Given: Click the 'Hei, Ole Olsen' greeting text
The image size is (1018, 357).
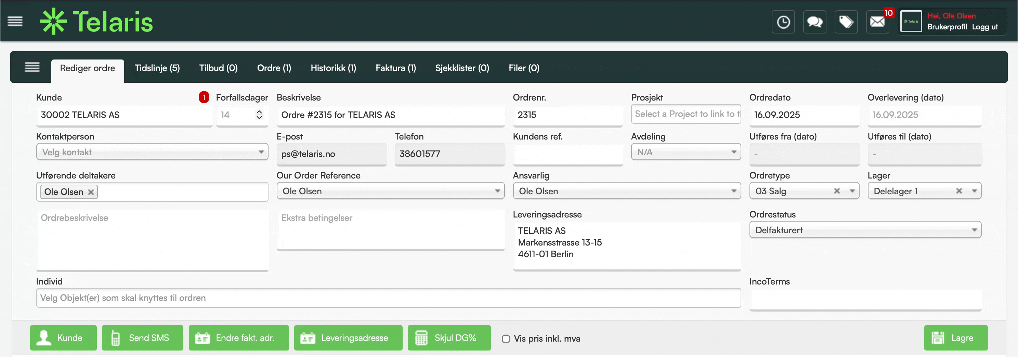Looking at the screenshot, I should [951, 16].
